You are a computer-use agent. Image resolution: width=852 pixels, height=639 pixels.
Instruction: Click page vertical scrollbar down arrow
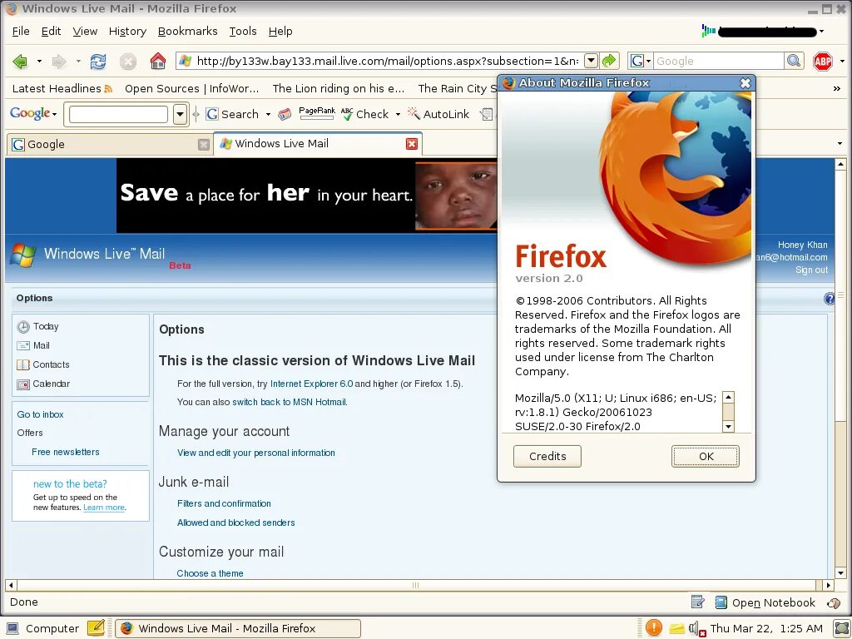coord(840,572)
